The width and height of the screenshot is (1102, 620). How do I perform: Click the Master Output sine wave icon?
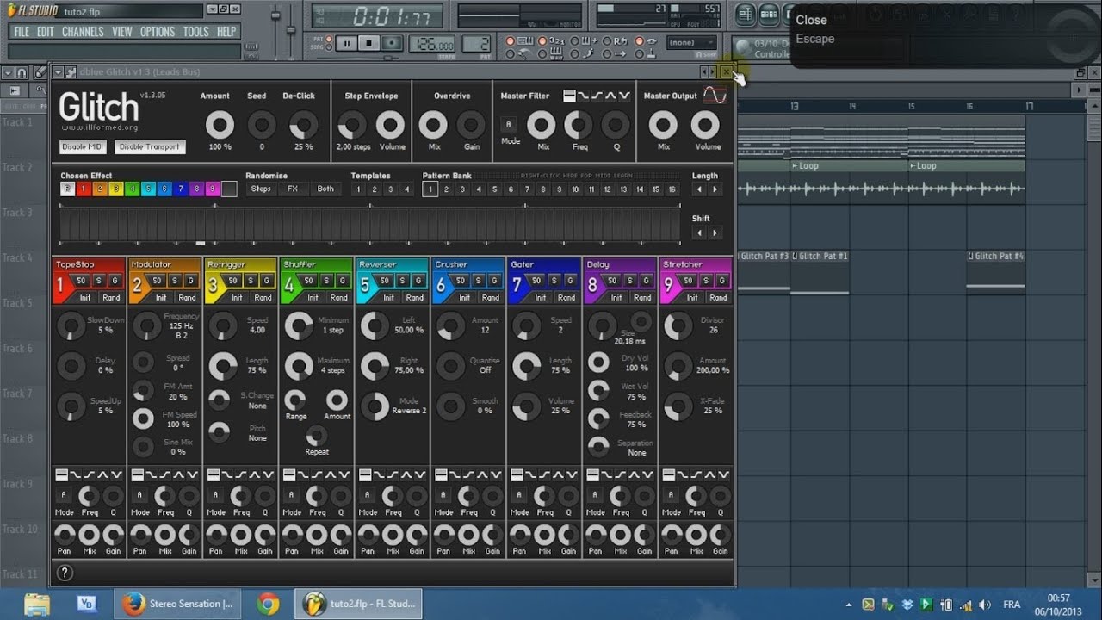pos(715,96)
